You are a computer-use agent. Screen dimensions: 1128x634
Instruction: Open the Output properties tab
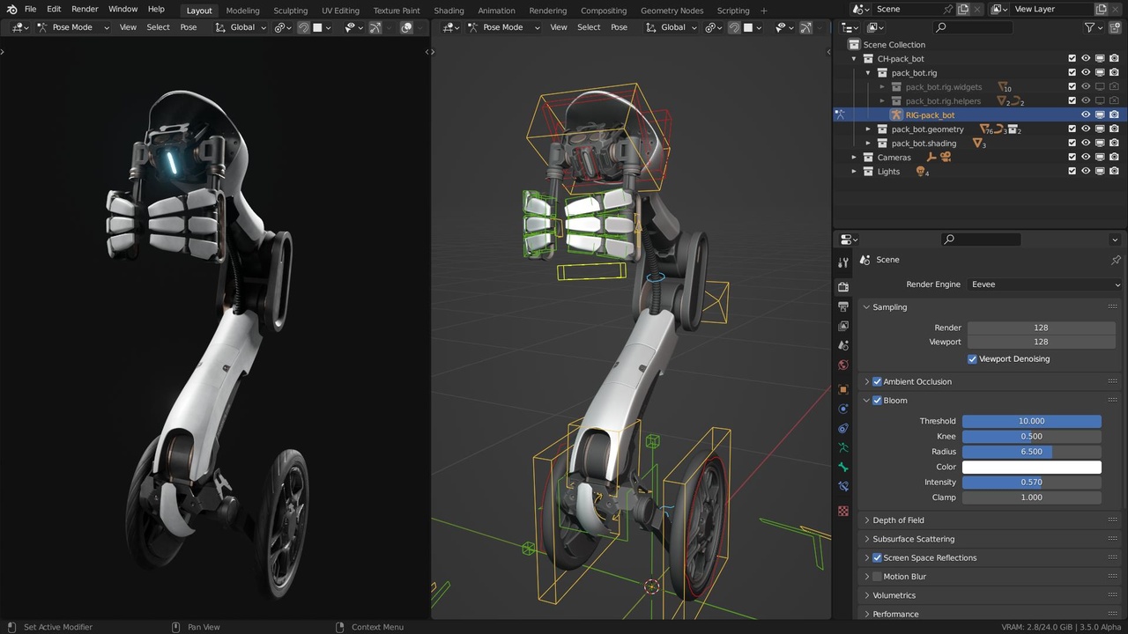point(843,306)
